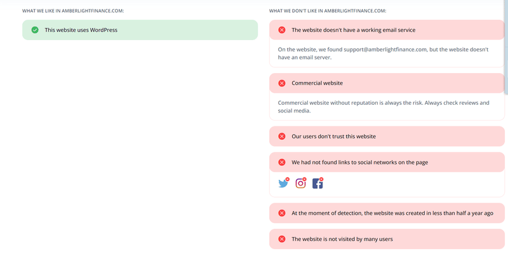The height and width of the screenshot is (272, 508).
Task: Click red X icon beside not visited warning
Action: coord(282,239)
